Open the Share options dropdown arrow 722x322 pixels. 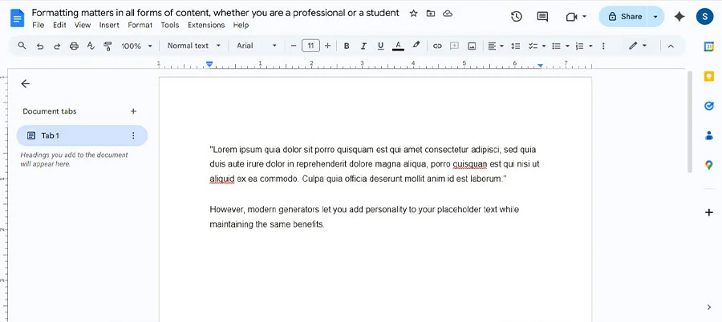(x=655, y=17)
